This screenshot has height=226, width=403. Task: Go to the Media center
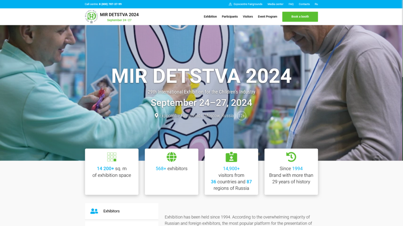275,4
